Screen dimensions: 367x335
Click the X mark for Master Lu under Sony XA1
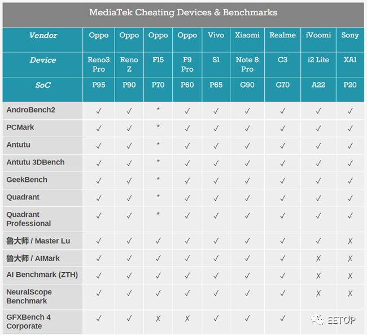pos(350,241)
